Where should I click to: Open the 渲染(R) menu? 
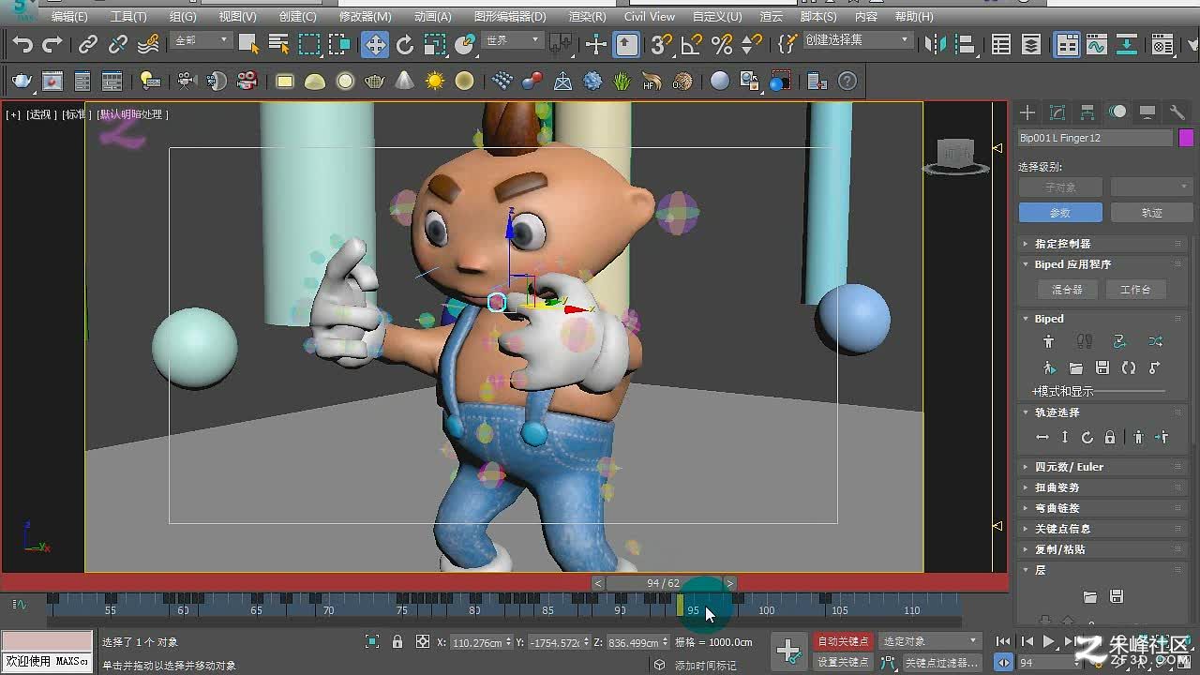click(587, 17)
